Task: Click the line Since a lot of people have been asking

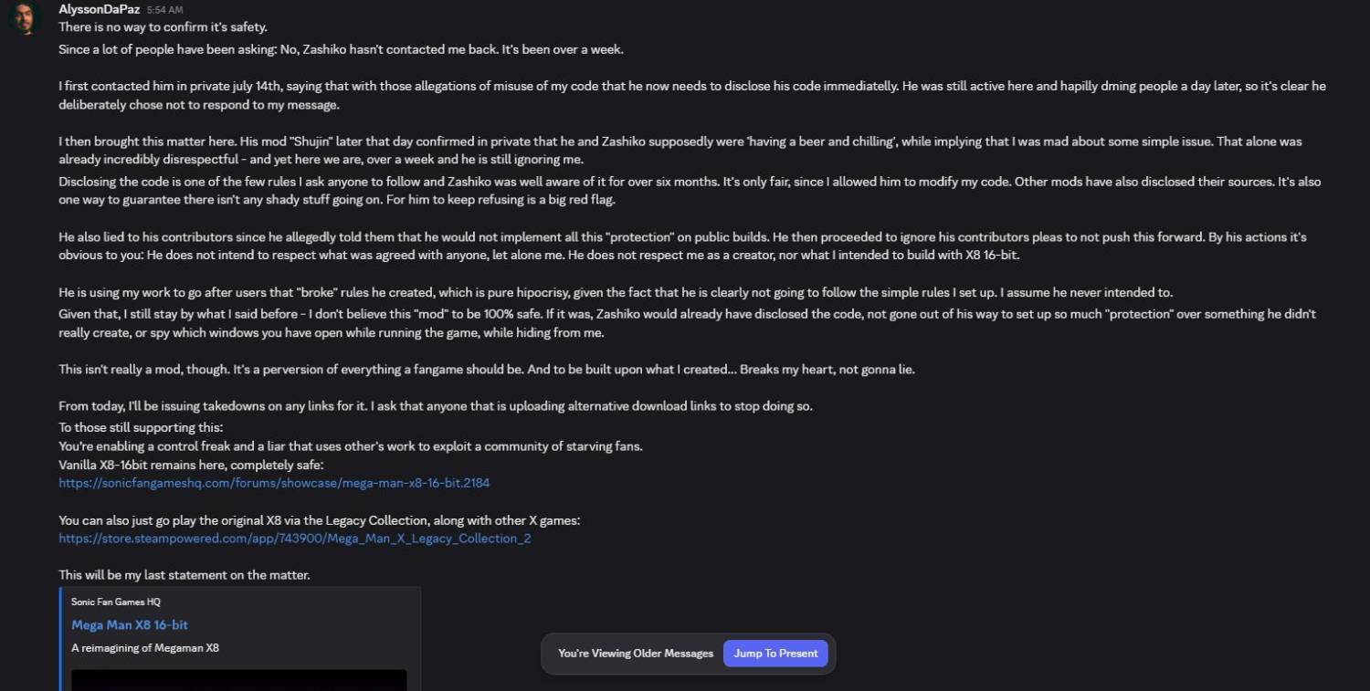Action: 341,49
